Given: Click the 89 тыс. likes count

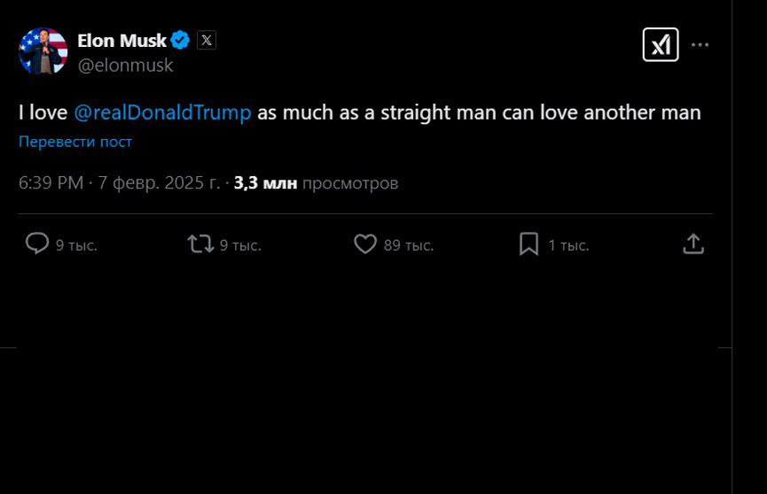Looking at the screenshot, I should coord(409,245).
